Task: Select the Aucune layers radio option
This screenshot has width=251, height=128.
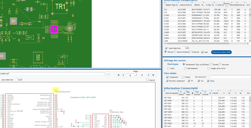Action: [x=220, y=64]
